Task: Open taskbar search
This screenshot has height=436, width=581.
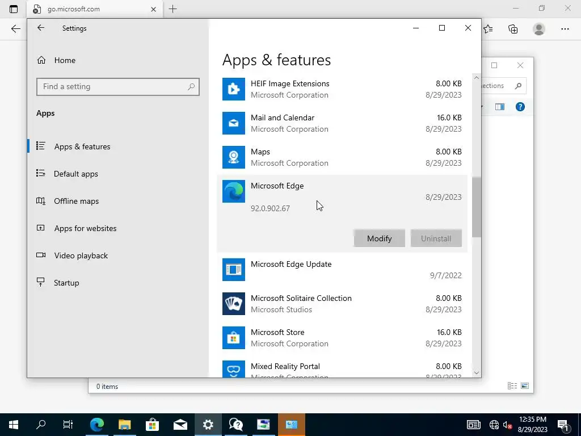Action: click(x=41, y=425)
